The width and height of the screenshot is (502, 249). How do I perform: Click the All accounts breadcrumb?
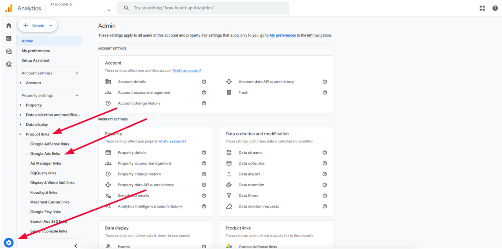[61, 4]
